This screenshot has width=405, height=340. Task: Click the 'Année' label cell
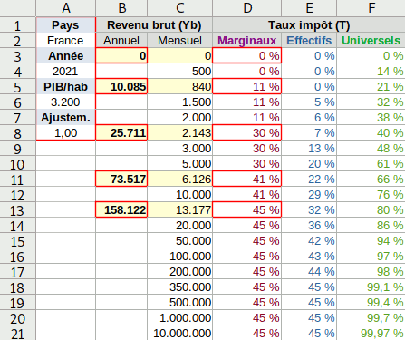coord(66,55)
